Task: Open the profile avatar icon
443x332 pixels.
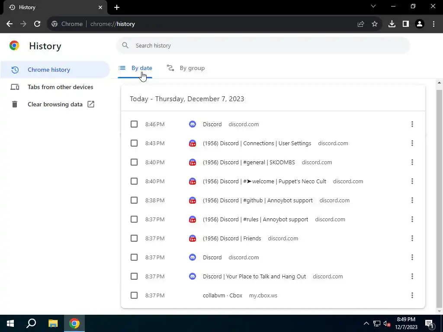Action: (x=420, y=24)
